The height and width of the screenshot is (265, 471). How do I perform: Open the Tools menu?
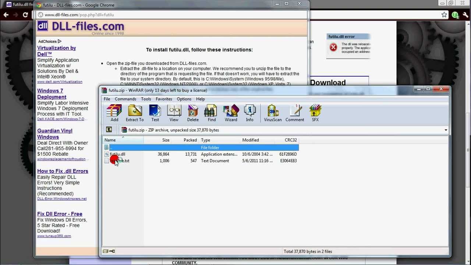[x=146, y=99]
